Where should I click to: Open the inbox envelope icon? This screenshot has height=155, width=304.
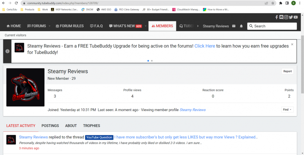[234, 26]
